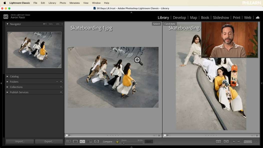Open the Print module
263x148 pixels.
236,18
